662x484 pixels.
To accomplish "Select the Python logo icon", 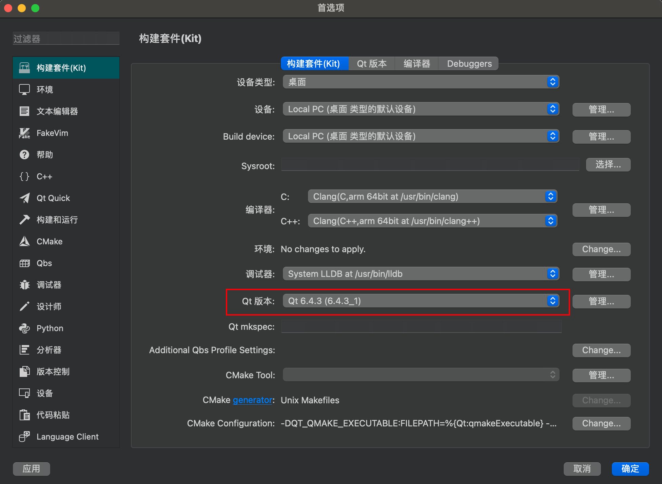I will (24, 328).
